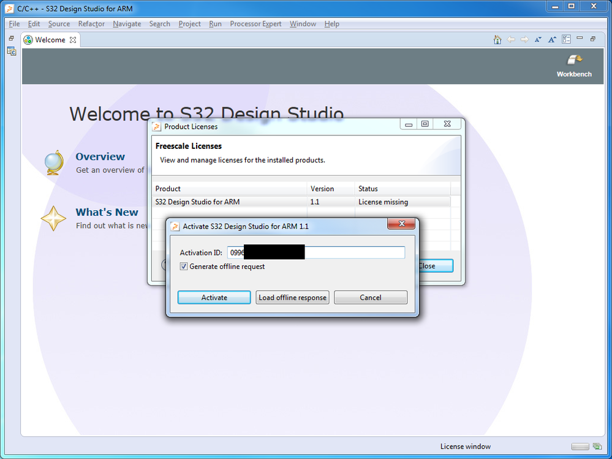Viewport: 612px width, 459px height.
Task: Maximize the Product Licenses dialog
Action: [425, 124]
